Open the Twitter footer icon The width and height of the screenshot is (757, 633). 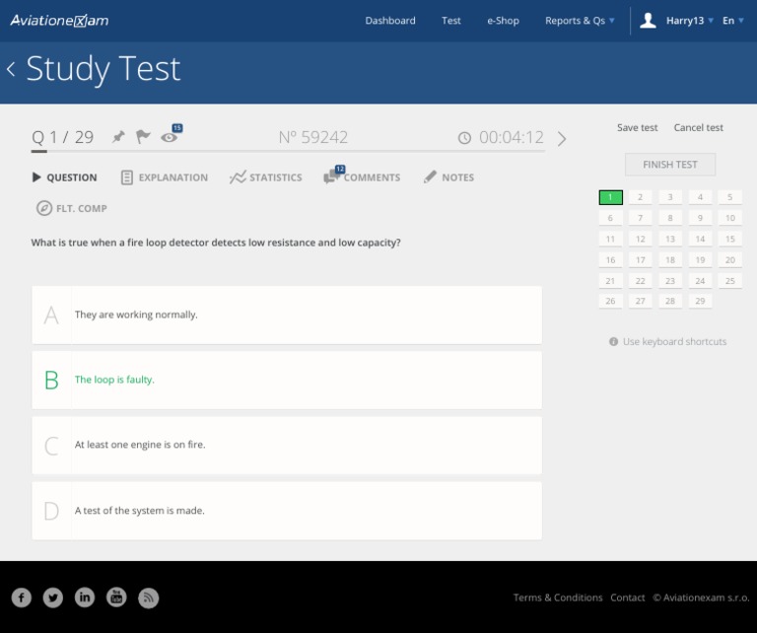point(53,598)
